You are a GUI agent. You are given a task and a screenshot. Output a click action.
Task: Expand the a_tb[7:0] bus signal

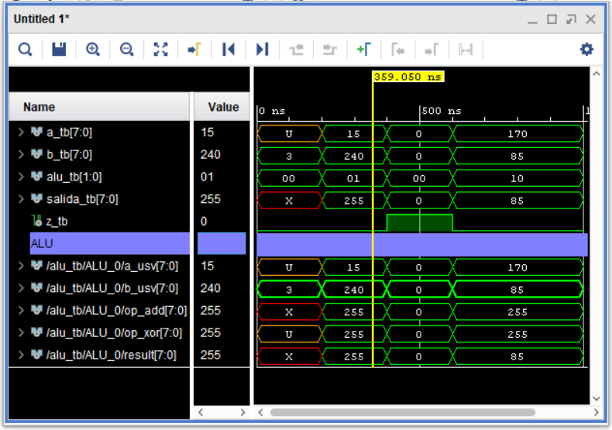(x=21, y=132)
